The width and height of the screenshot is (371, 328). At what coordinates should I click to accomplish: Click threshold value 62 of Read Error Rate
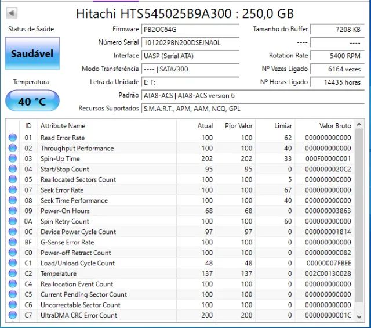tap(288, 138)
